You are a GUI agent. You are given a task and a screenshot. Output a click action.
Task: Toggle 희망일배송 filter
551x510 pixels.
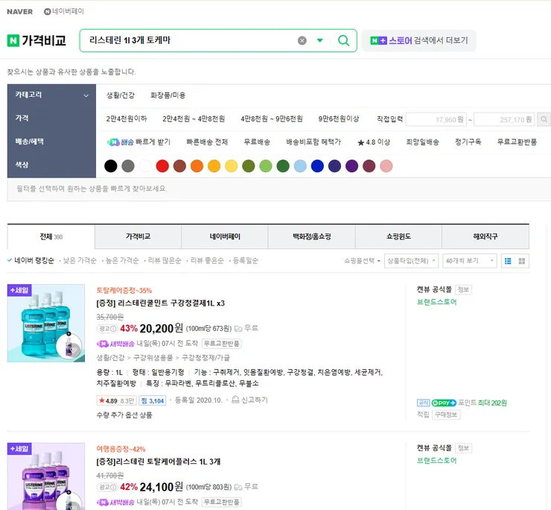click(422, 142)
